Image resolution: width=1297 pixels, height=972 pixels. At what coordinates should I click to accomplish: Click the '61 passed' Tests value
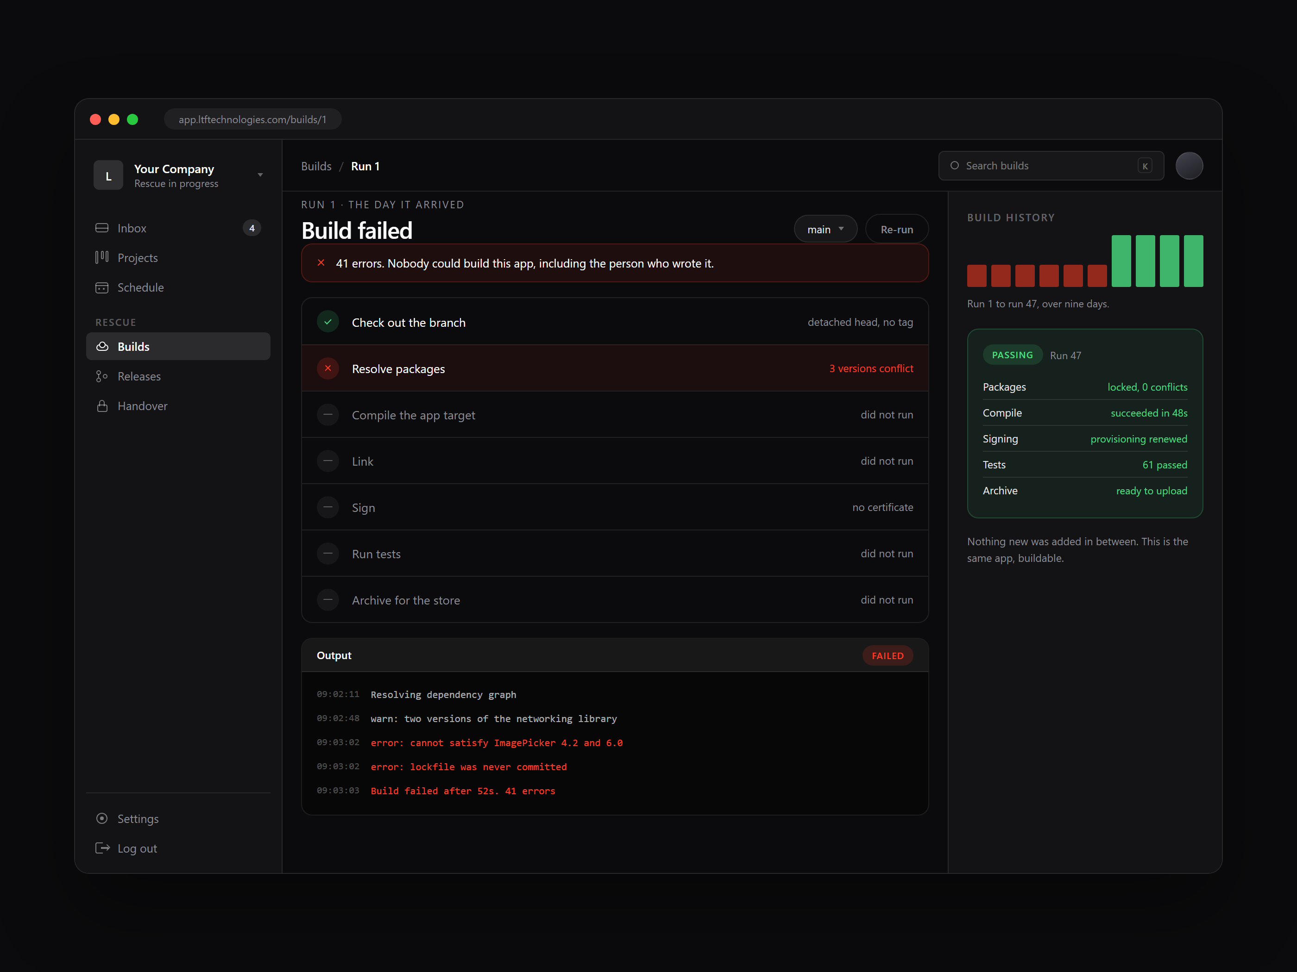[x=1165, y=465]
